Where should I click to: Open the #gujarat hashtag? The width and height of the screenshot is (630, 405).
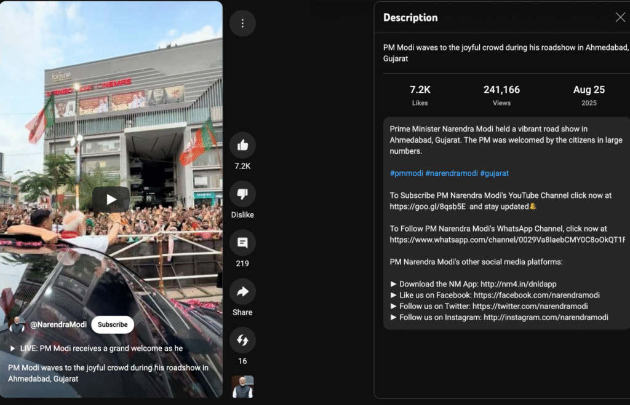coord(494,173)
